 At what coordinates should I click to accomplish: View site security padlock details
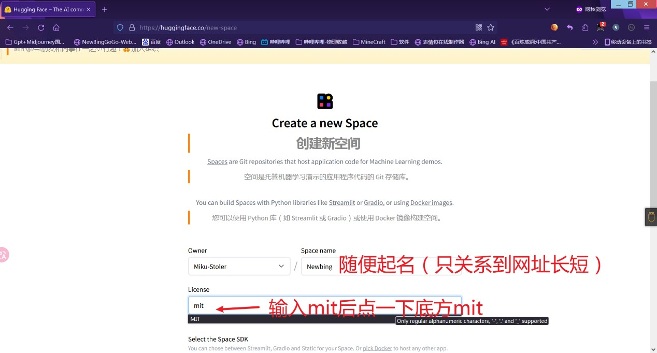coord(132,27)
